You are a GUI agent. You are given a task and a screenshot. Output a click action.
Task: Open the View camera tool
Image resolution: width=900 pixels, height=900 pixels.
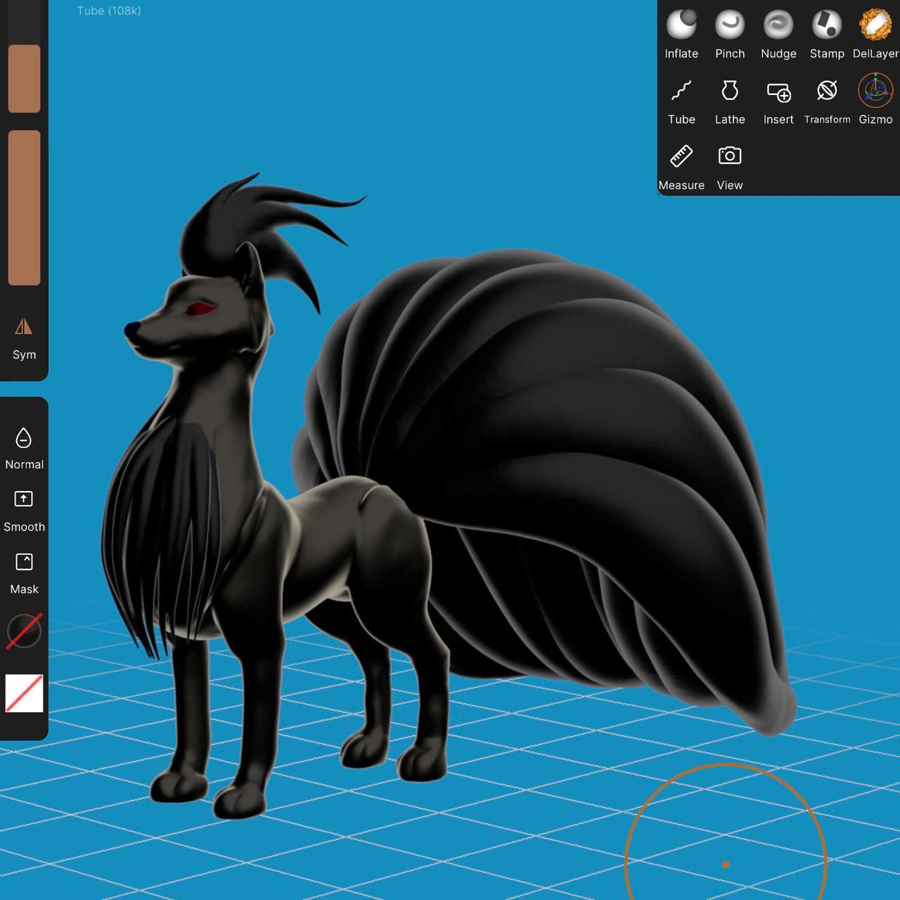pos(730,167)
